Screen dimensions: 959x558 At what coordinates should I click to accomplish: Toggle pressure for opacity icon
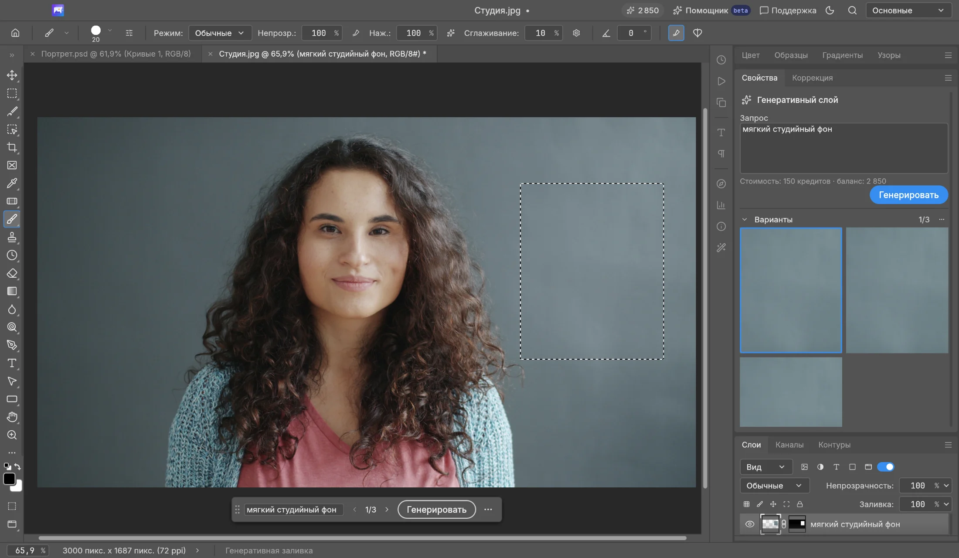click(356, 33)
